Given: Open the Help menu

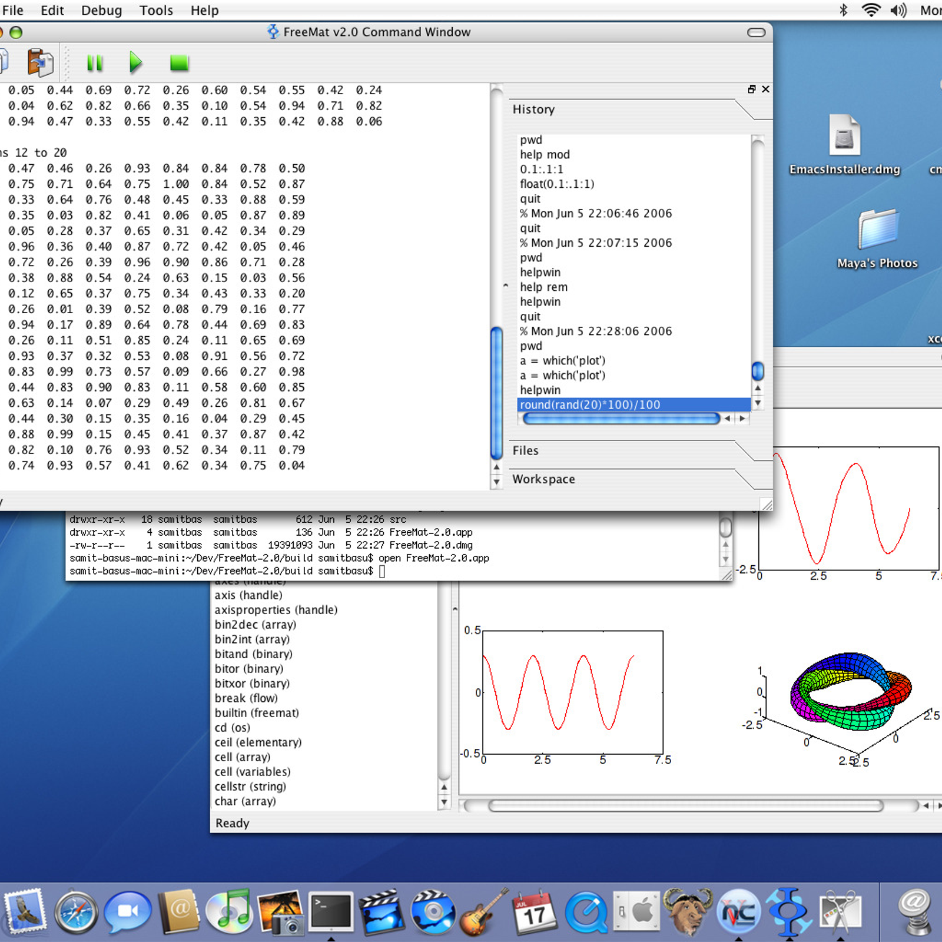Looking at the screenshot, I should tap(204, 10).
